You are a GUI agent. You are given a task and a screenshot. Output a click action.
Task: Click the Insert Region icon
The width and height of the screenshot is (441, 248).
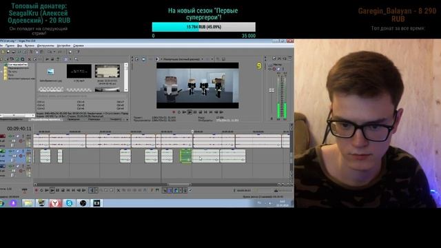pyautogui.click(x=157, y=190)
